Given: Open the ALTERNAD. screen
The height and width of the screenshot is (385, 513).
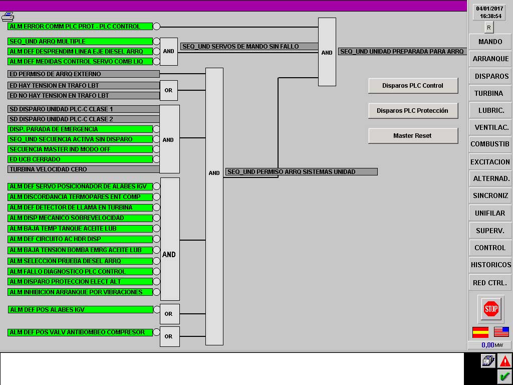Looking at the screenshot, I should click(x=490, y=179).
